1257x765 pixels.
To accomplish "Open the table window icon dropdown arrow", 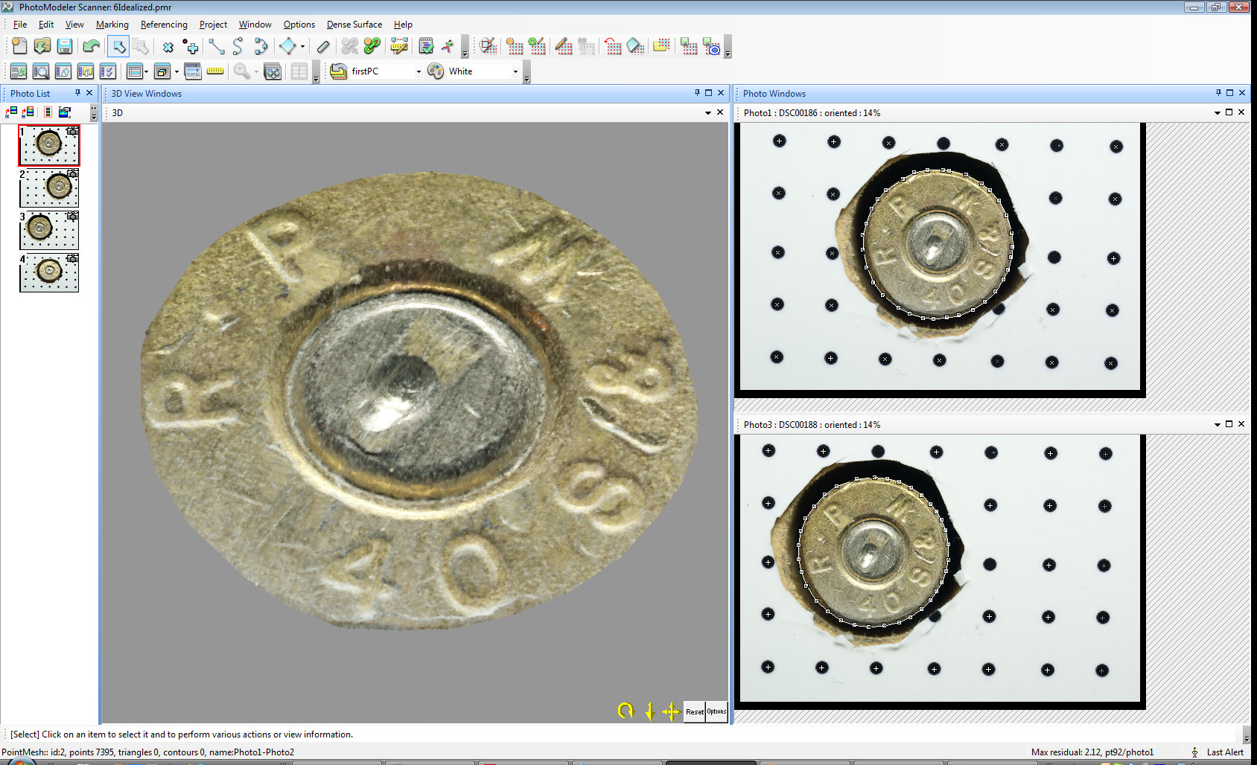I will (146, 71).
